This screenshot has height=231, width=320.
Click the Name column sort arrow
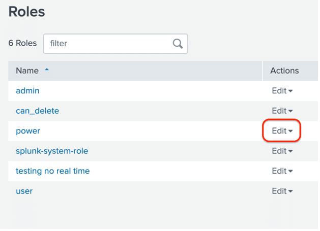tap(47, 70)
